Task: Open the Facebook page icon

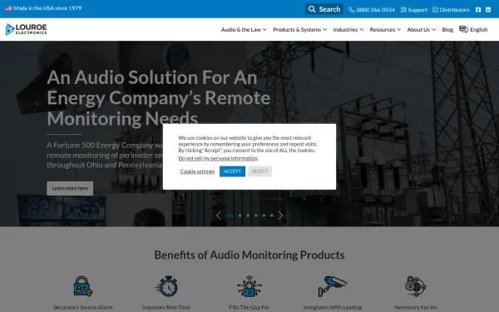Action: [478, 9]
